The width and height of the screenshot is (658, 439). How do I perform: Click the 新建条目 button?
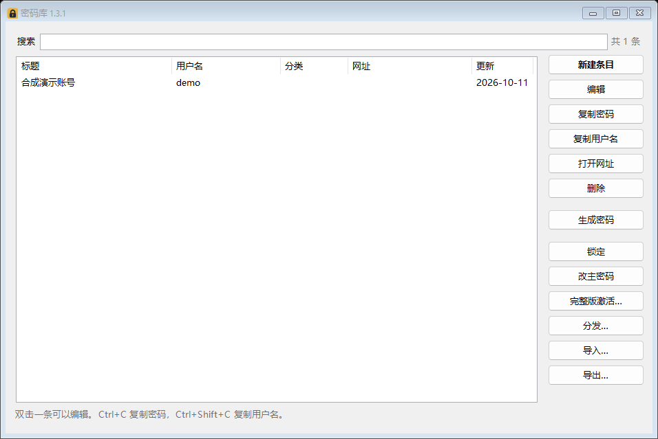coord(595,65)
